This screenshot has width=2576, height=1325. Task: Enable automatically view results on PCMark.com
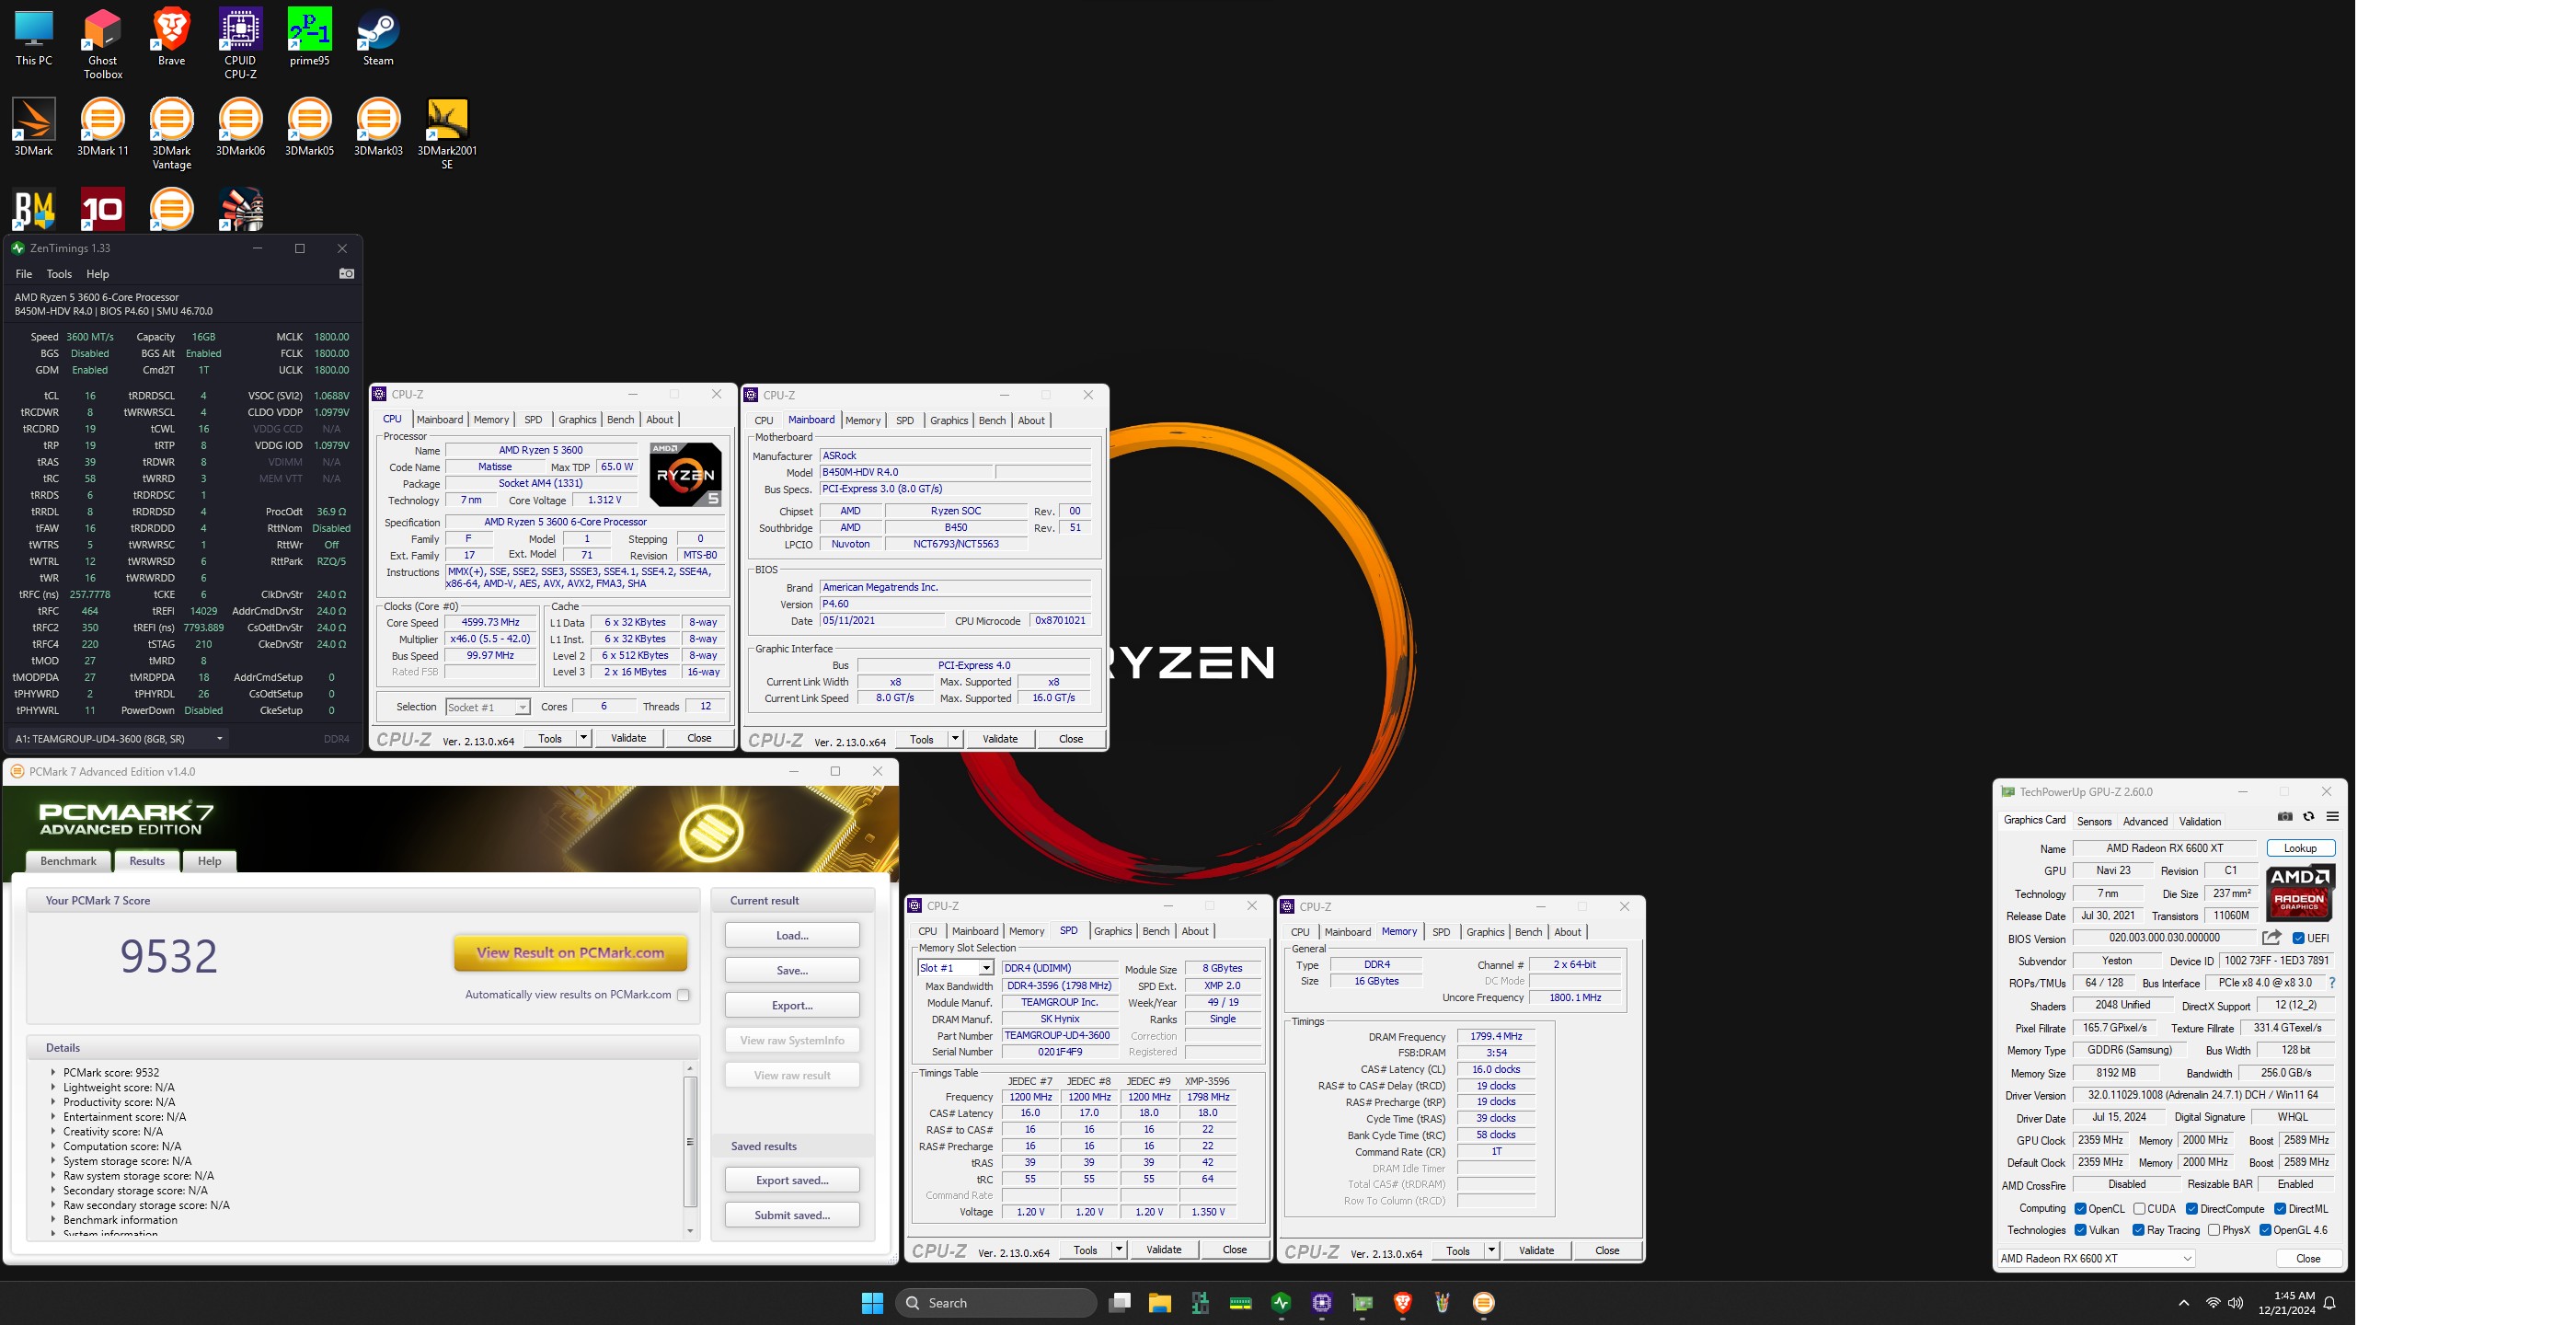click(683, 995)
